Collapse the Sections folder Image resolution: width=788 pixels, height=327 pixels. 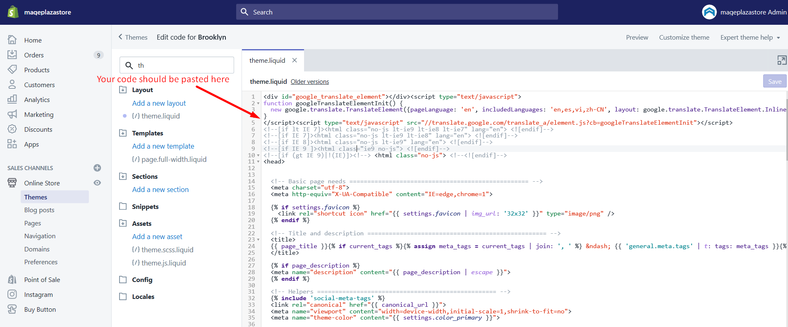[123, 176]
